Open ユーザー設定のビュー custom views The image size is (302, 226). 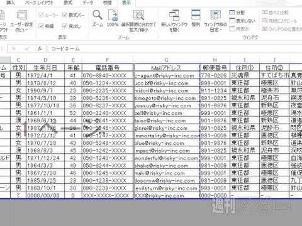(x=21, y=21)
